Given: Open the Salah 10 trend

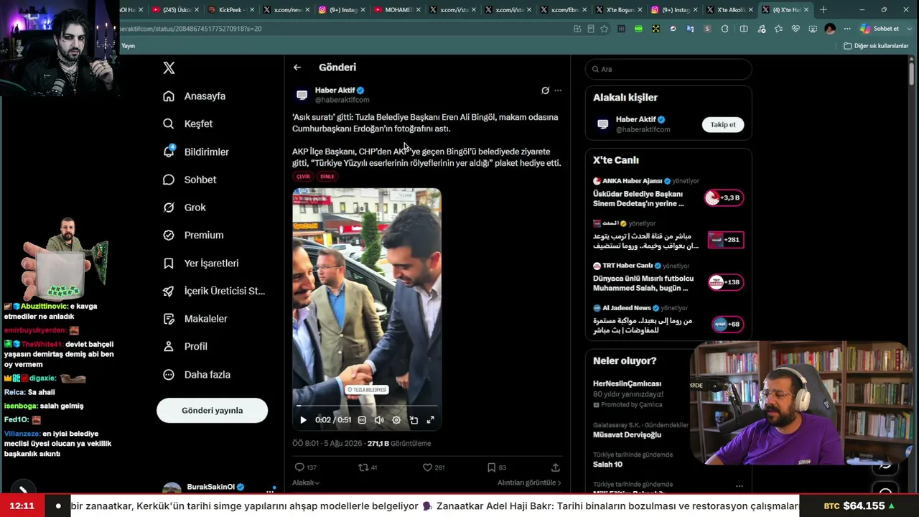Looking at the screenshot, I should [x=607, y=465].
